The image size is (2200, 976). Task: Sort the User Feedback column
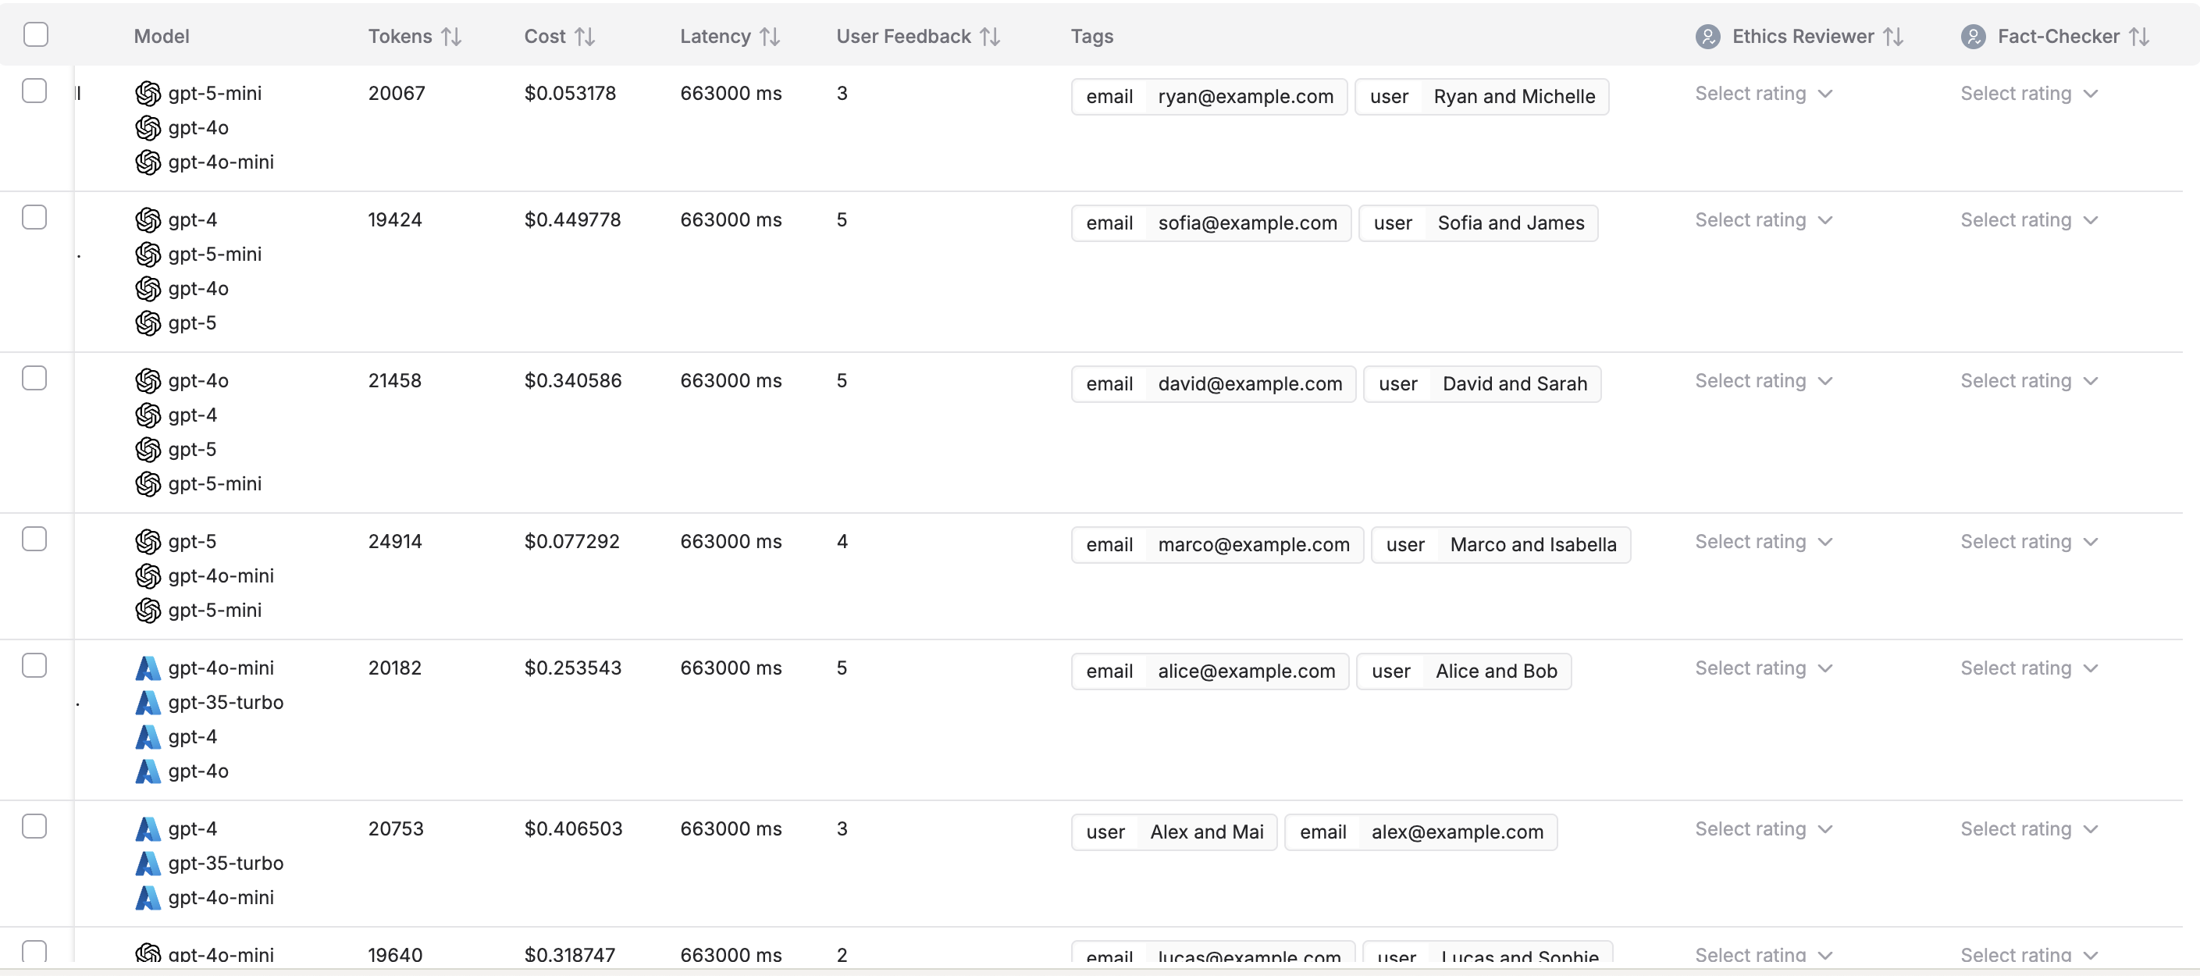(x=990, y=36)
